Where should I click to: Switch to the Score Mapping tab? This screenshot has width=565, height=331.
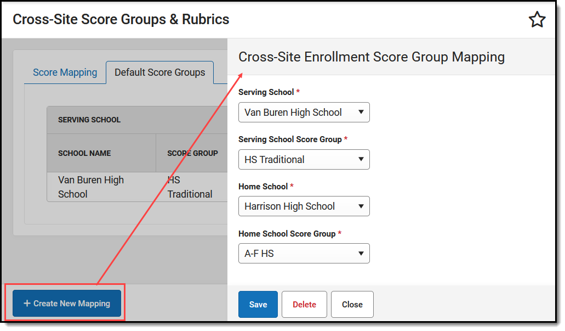click(65, 72)
